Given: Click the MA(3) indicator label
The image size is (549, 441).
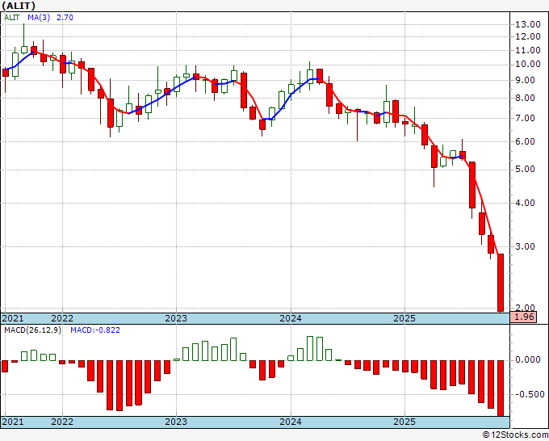Looking at the screenshot, I should (x=39, y=17).
